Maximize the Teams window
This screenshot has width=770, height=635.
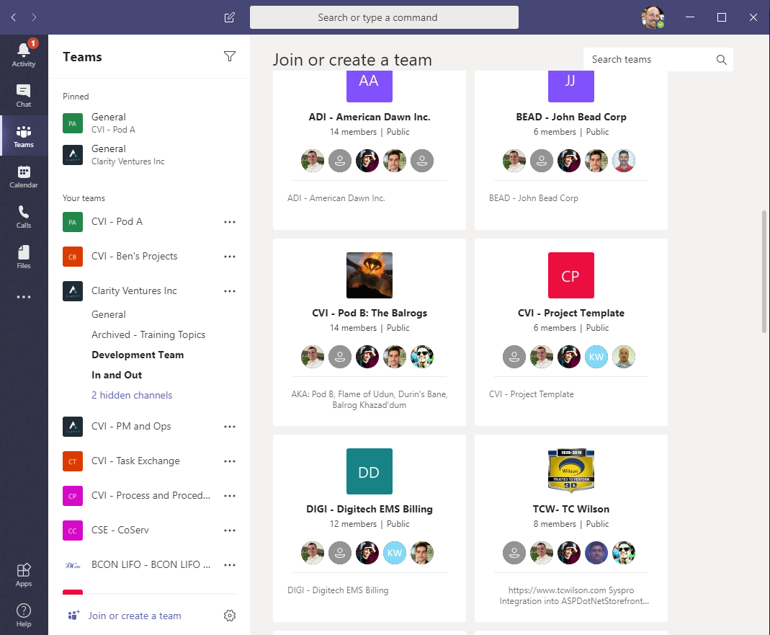click(722, 18)
